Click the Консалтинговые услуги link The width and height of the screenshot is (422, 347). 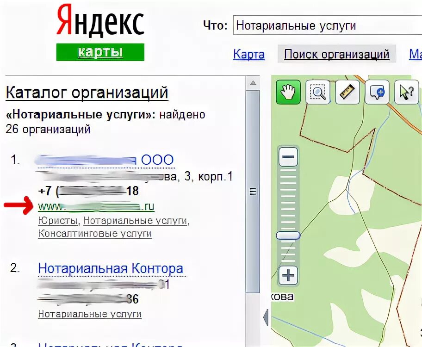coord(94,234)
